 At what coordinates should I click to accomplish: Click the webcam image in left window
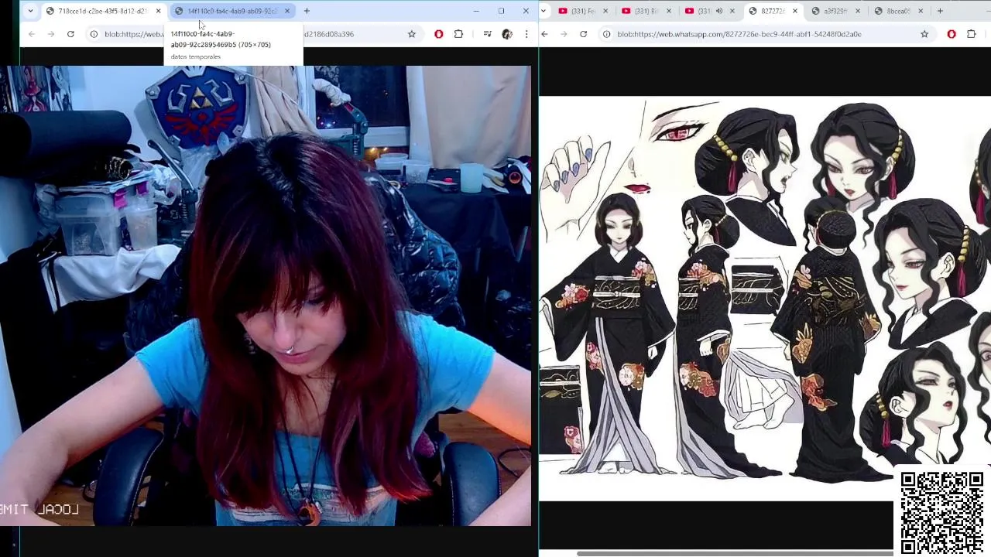(x=266, y=296)
